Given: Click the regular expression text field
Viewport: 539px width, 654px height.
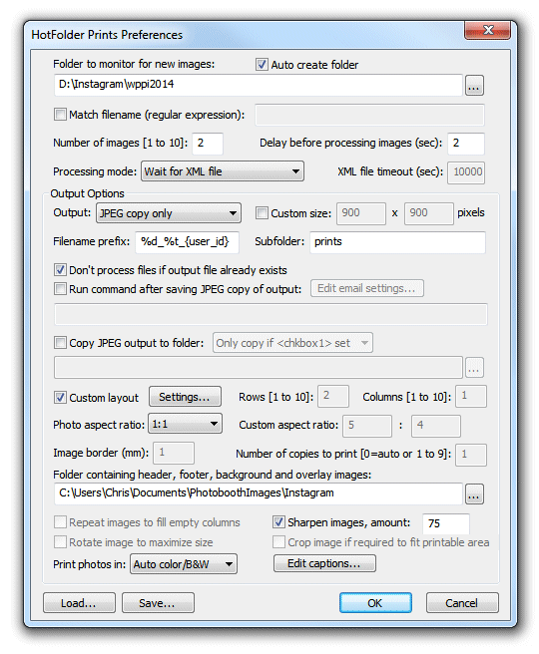Looking at the screenshot, I should click(370, 115).
